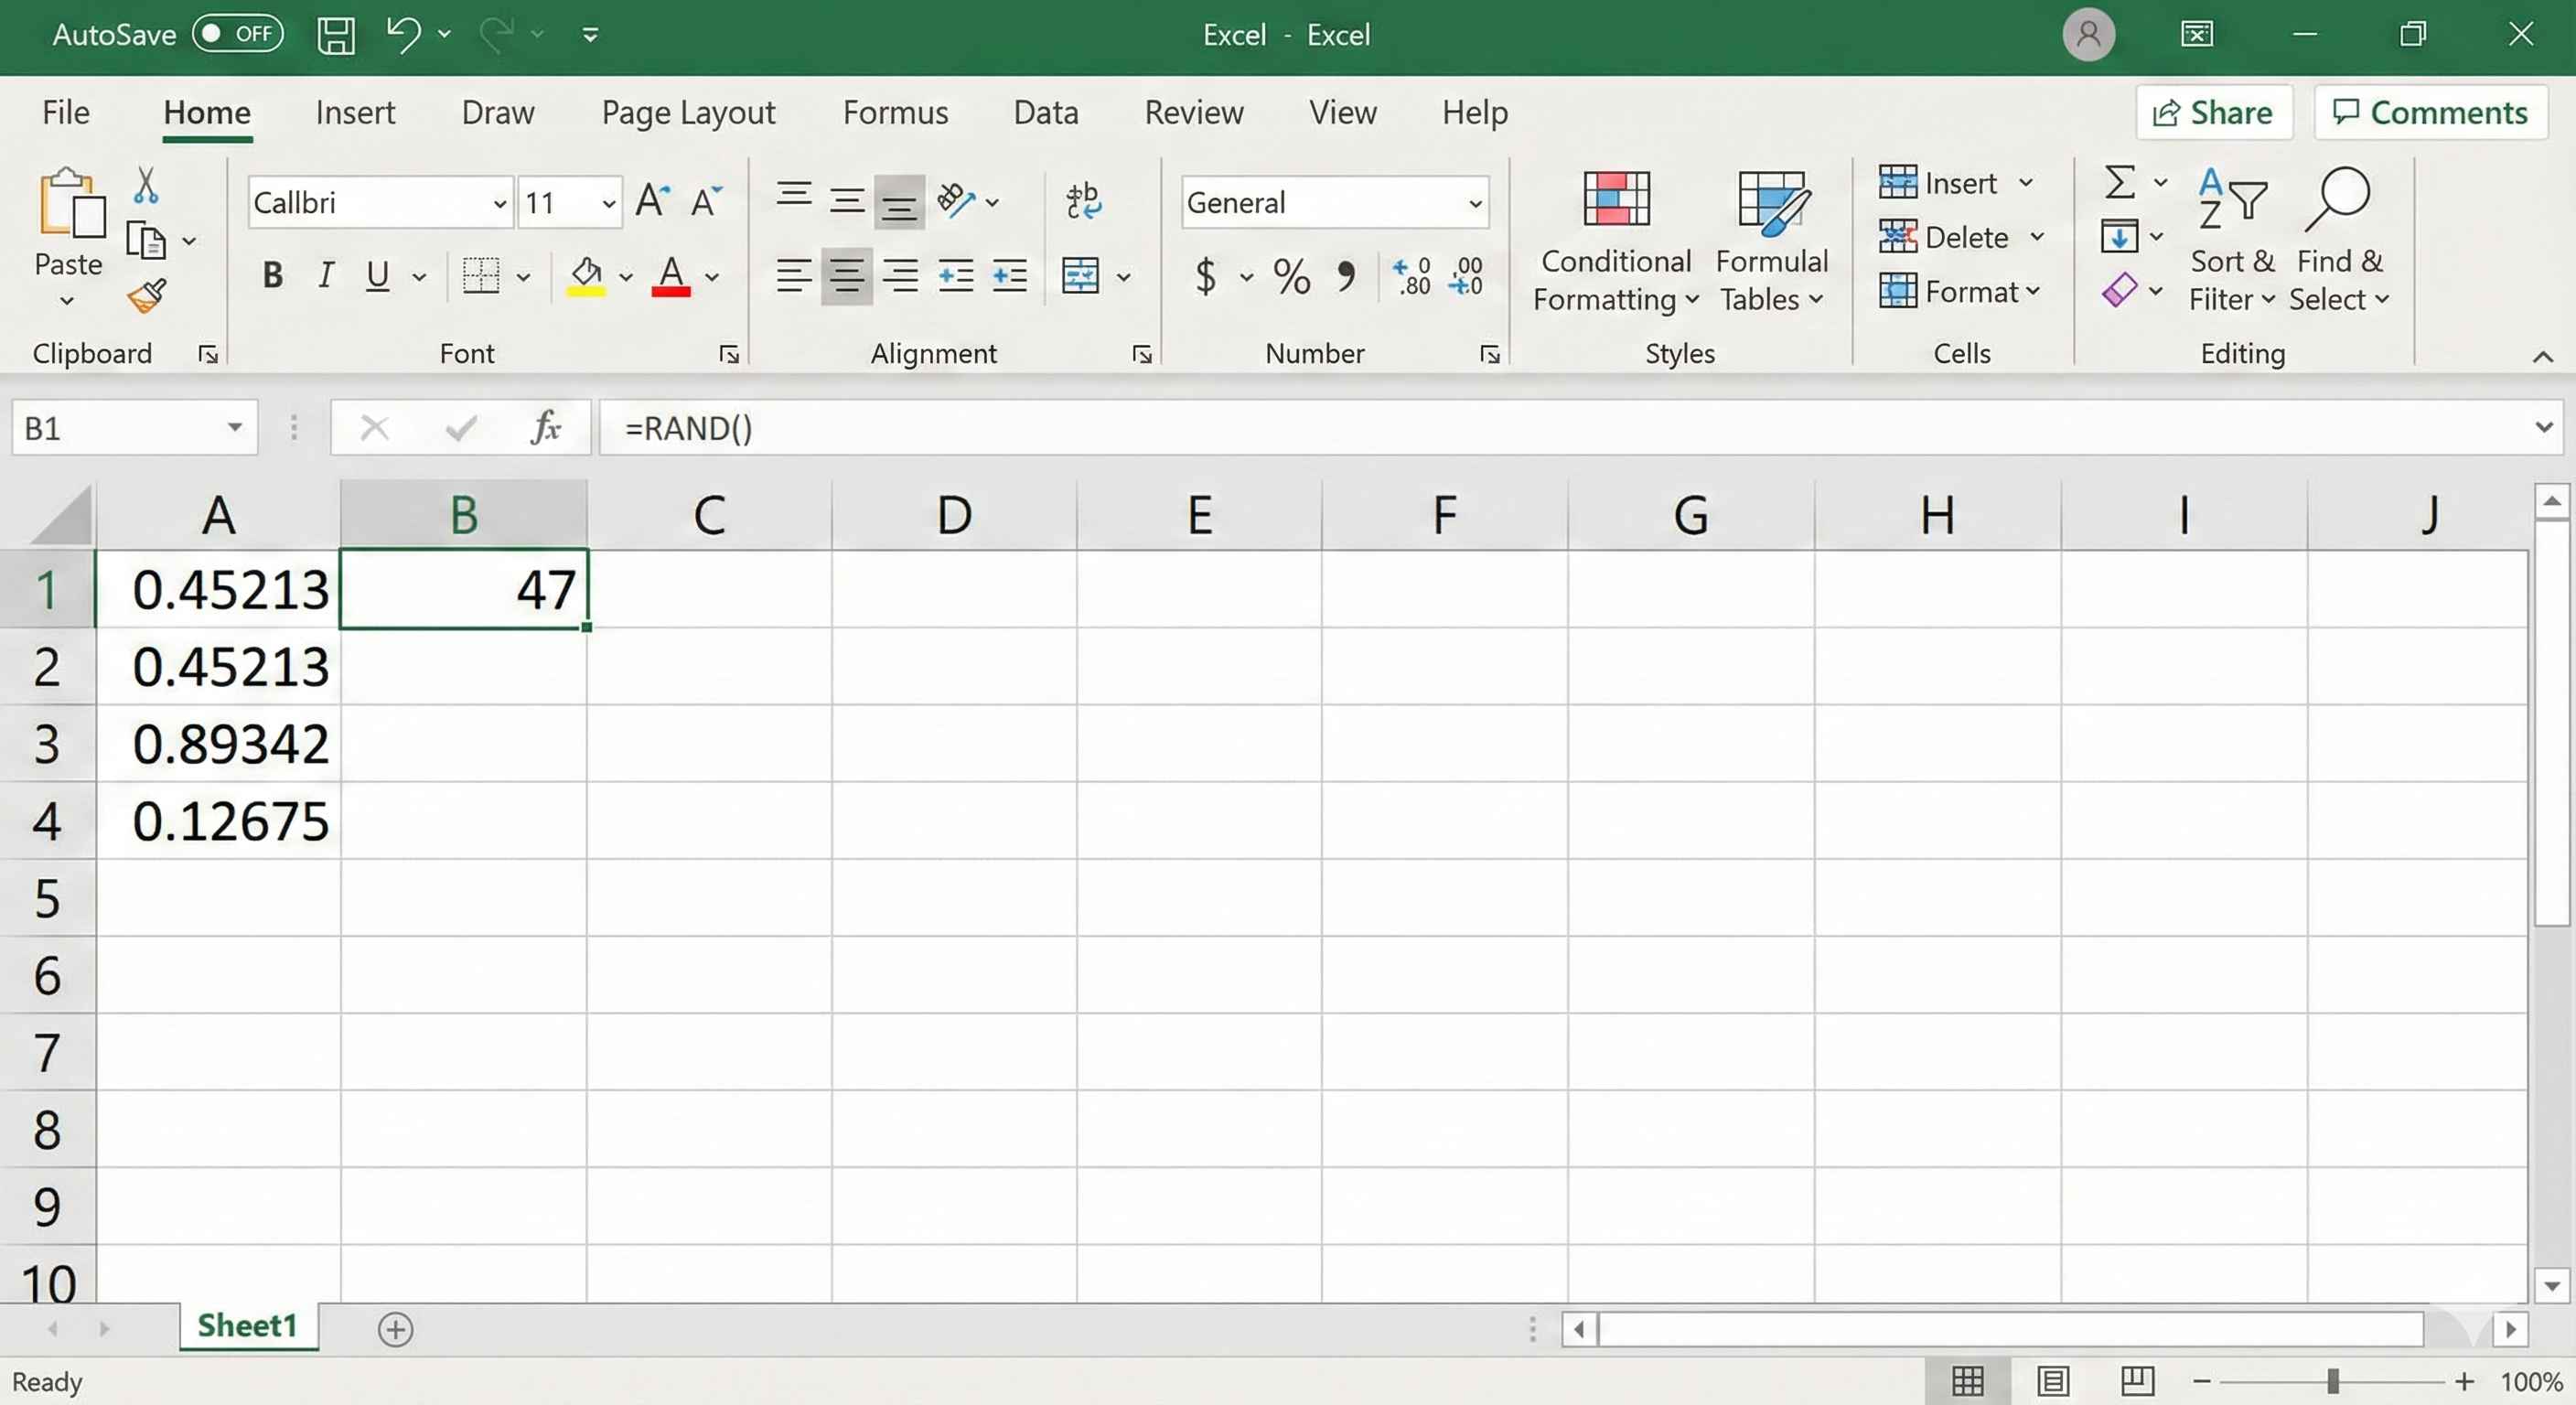Click the Cut scissors icon
This screenshot has width=2576, height=1405.
[x=146, y=185]
